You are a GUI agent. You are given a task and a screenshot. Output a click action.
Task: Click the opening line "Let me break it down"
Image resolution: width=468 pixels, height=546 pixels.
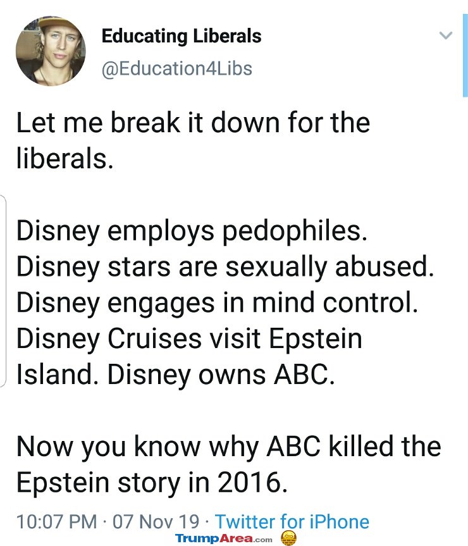(149, 123)
